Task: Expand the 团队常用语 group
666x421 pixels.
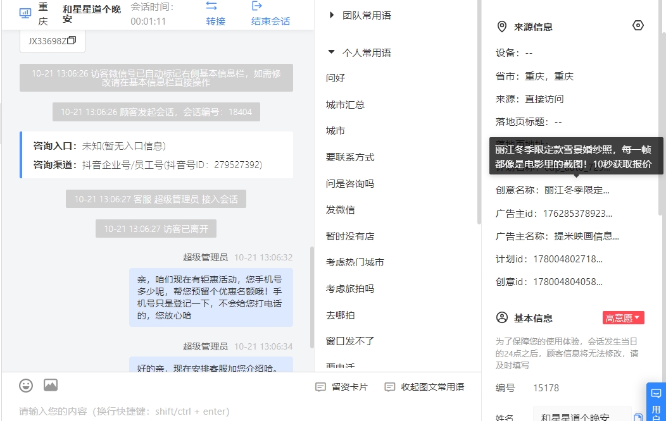Action: point(331,15)
